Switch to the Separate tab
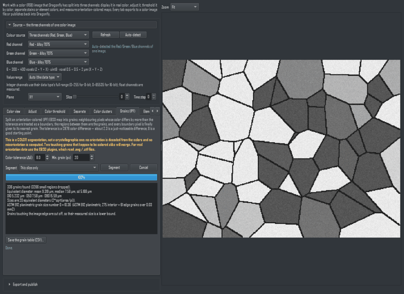The image size is (404, 294). 80,111
